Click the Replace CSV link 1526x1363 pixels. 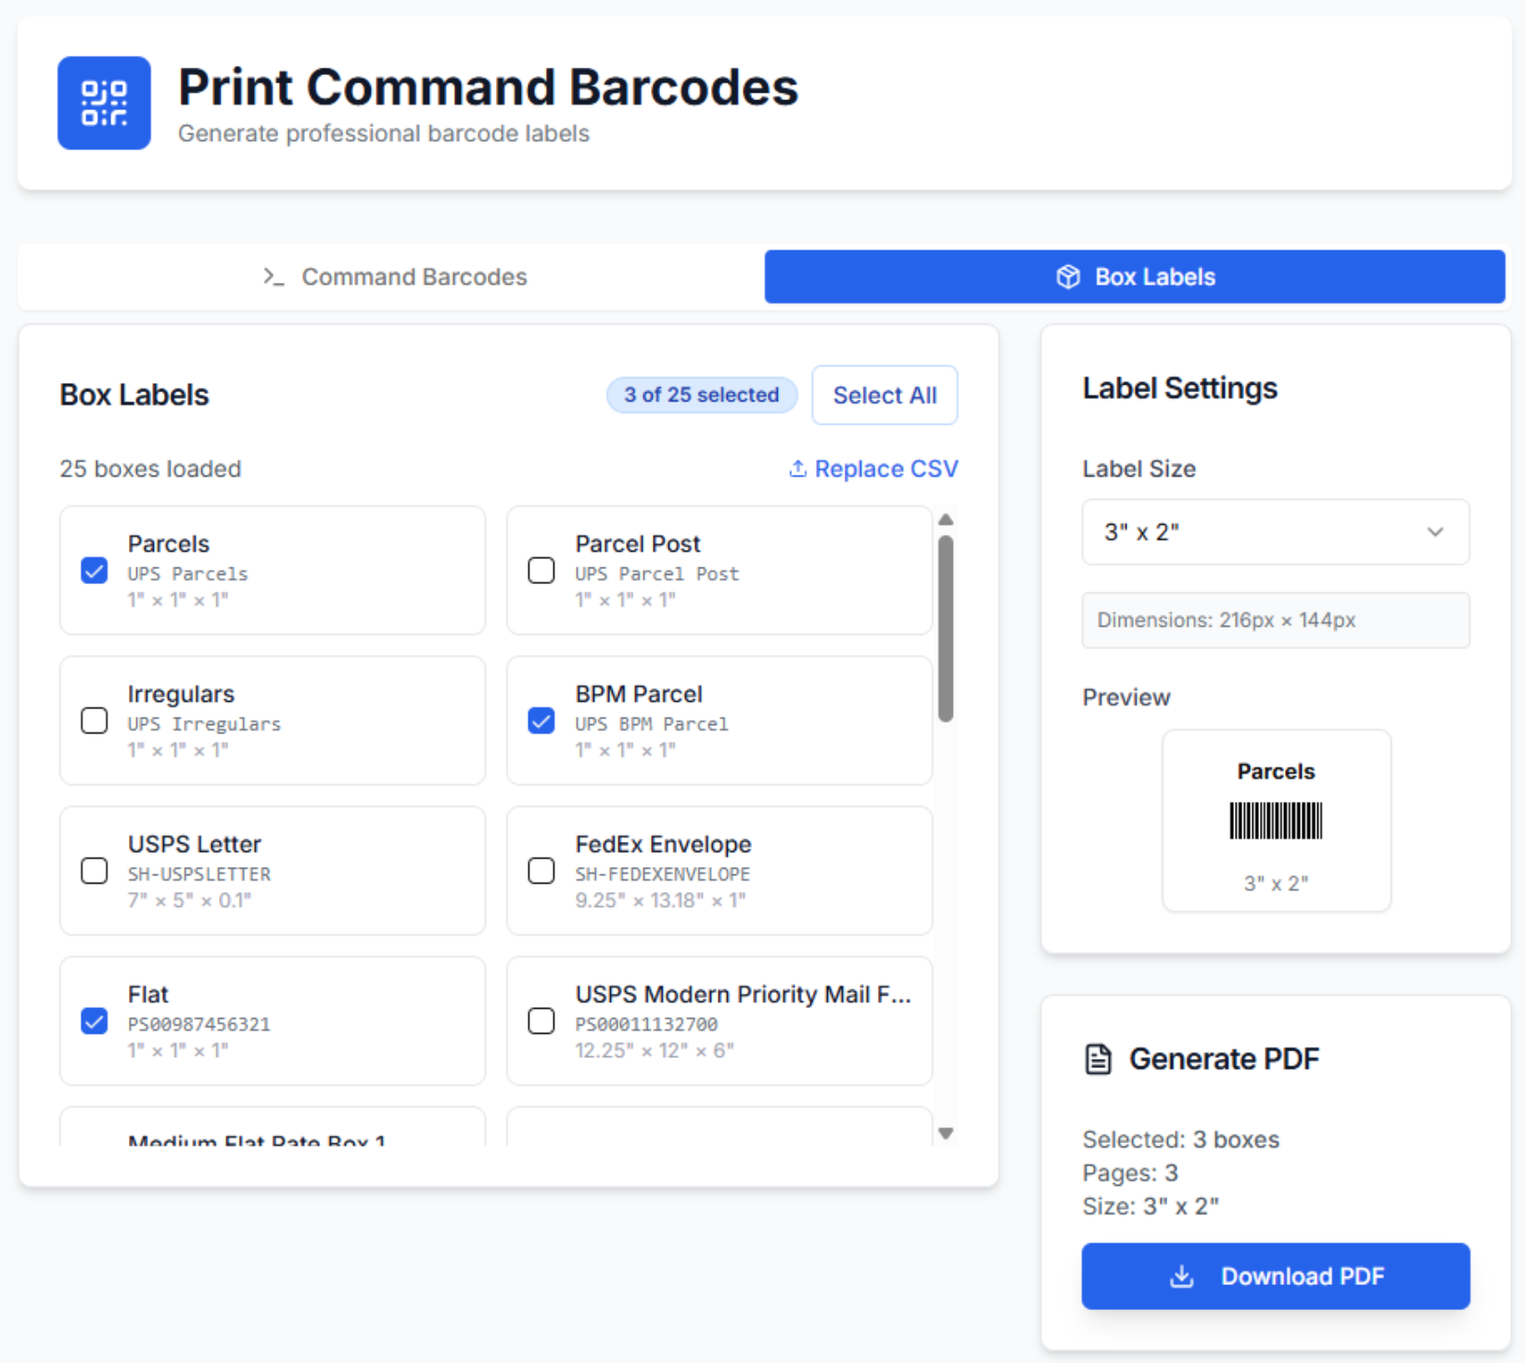point(872,468)
